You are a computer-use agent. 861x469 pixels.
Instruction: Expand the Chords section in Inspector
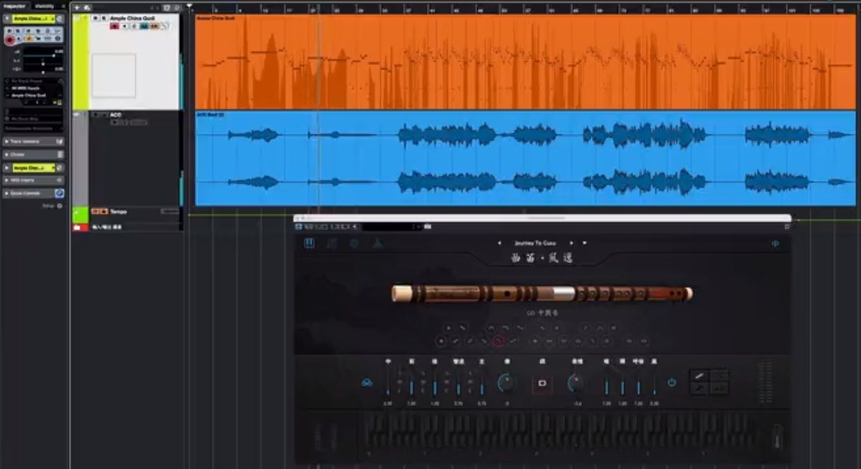pyautogui.click(x=33, y=154)
